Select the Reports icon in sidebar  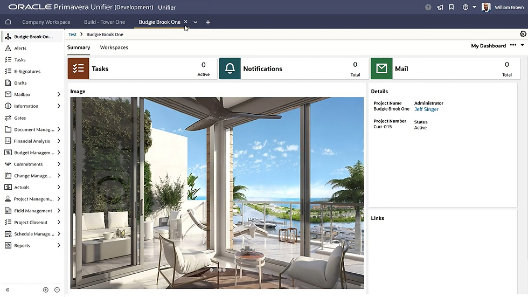[8, 245]
